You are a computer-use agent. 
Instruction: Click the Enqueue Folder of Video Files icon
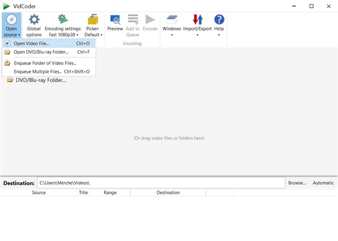(x=7, y=63)
